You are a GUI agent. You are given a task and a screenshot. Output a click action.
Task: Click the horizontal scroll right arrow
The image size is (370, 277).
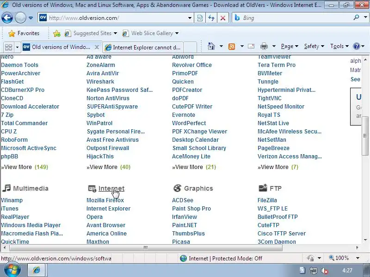click(357, 247)
